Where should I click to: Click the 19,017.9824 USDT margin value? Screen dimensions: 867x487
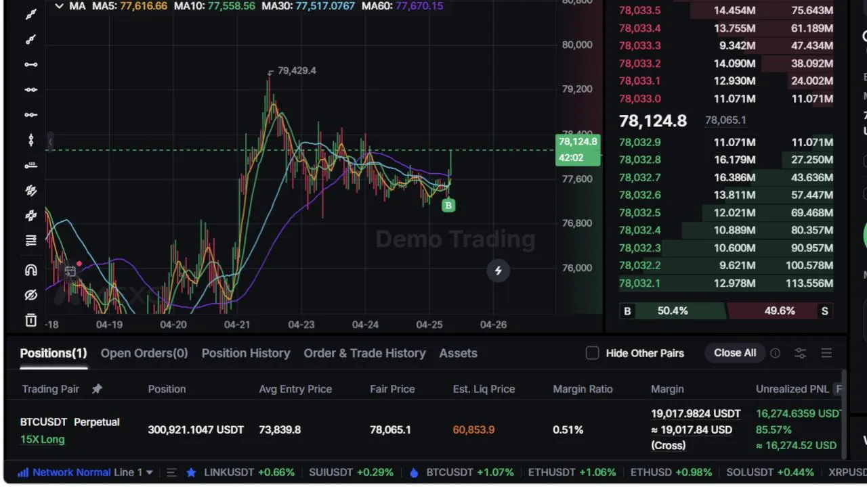pos(696,413)
